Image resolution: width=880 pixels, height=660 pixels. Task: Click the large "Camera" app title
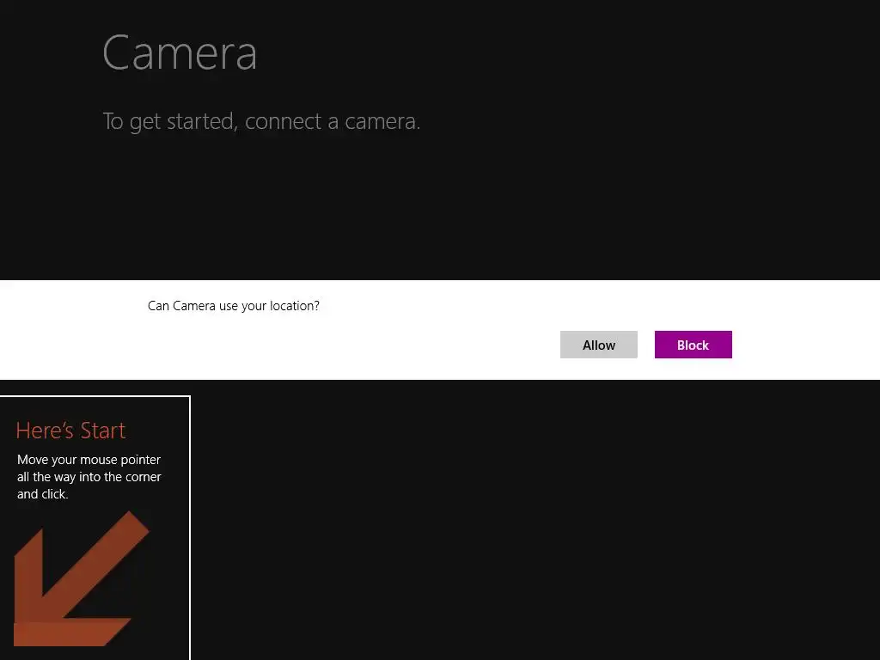click(x=180, y=52)
